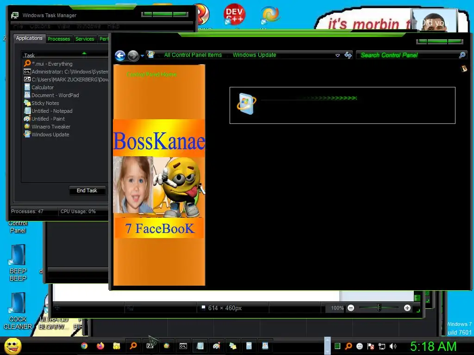The image size is (474, 355).
Task: Open the recent pages dropdown beside the forward arrow
Action: click(x=142, y=56)
